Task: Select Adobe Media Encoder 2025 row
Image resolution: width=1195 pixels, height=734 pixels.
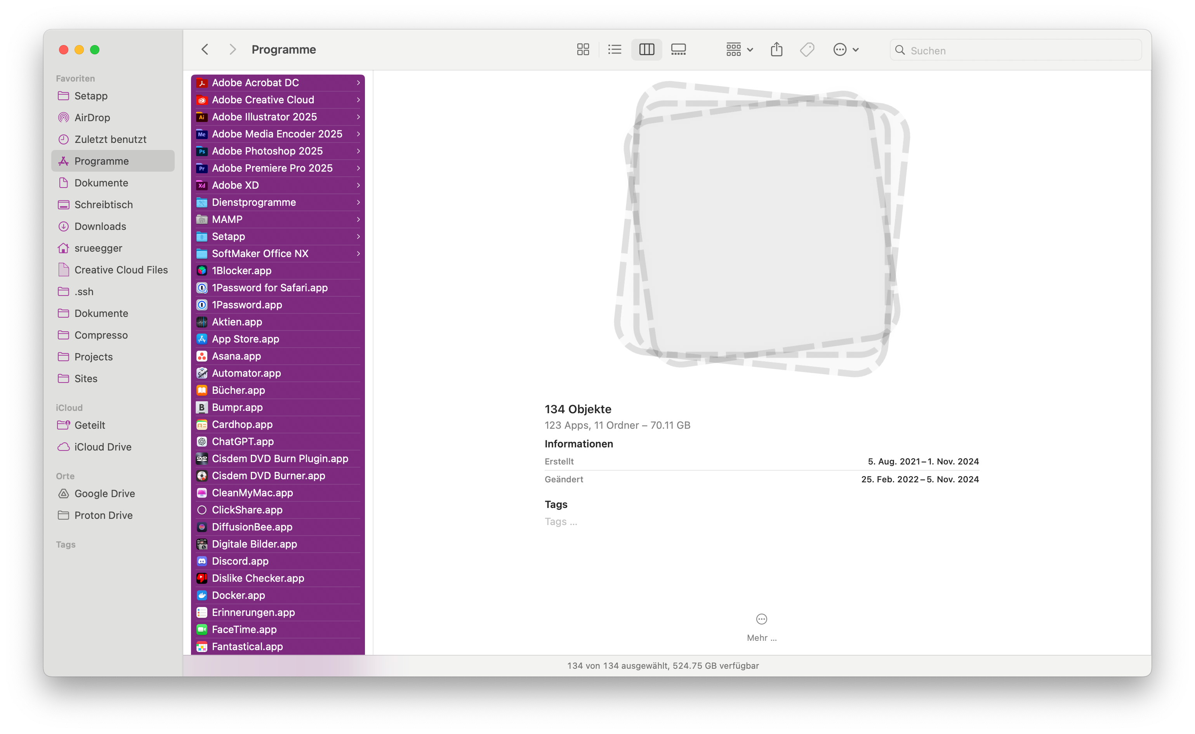Action: (278, 134)
